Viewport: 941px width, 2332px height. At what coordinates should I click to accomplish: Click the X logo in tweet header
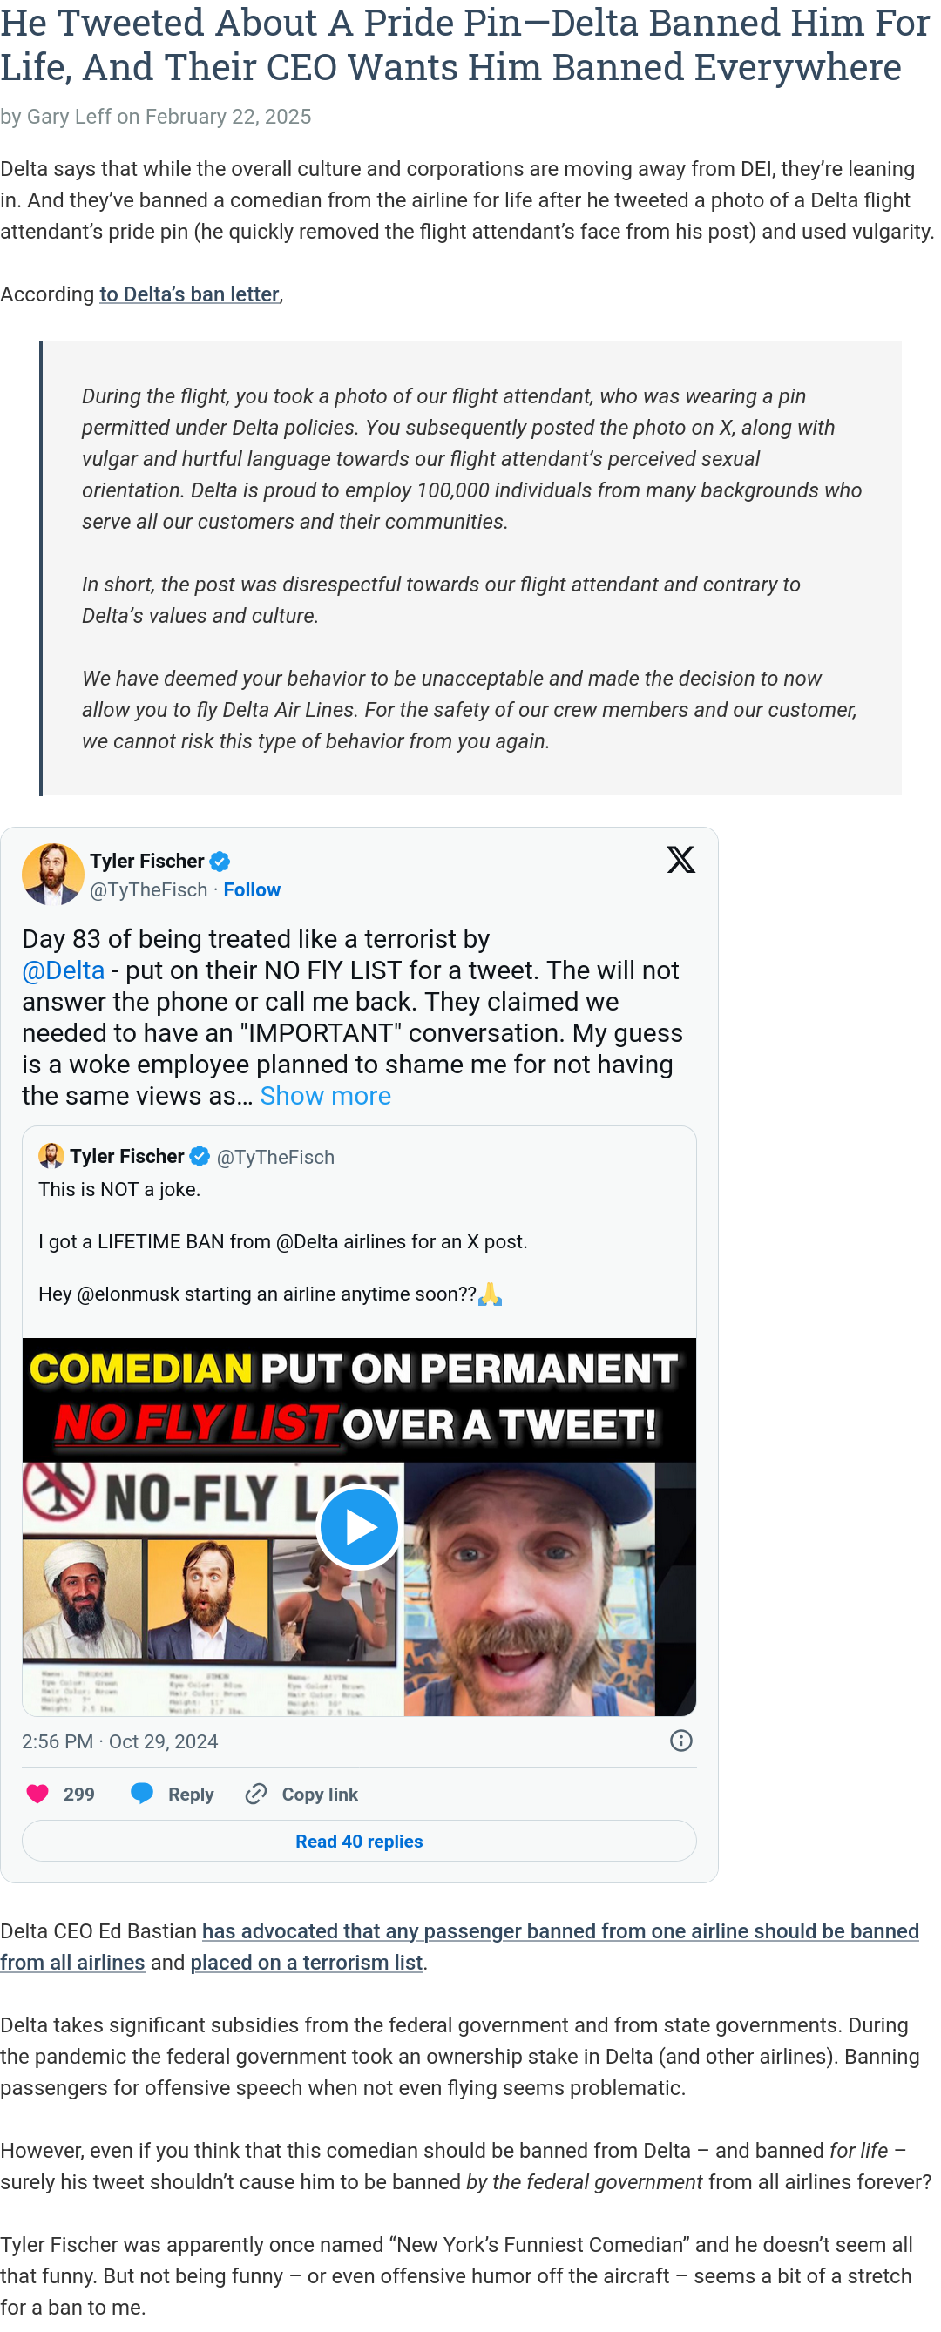pos(680,859)
